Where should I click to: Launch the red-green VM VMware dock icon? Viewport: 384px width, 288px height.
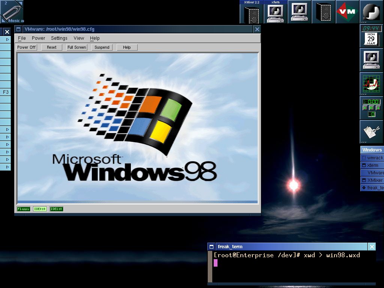(347, 12)
